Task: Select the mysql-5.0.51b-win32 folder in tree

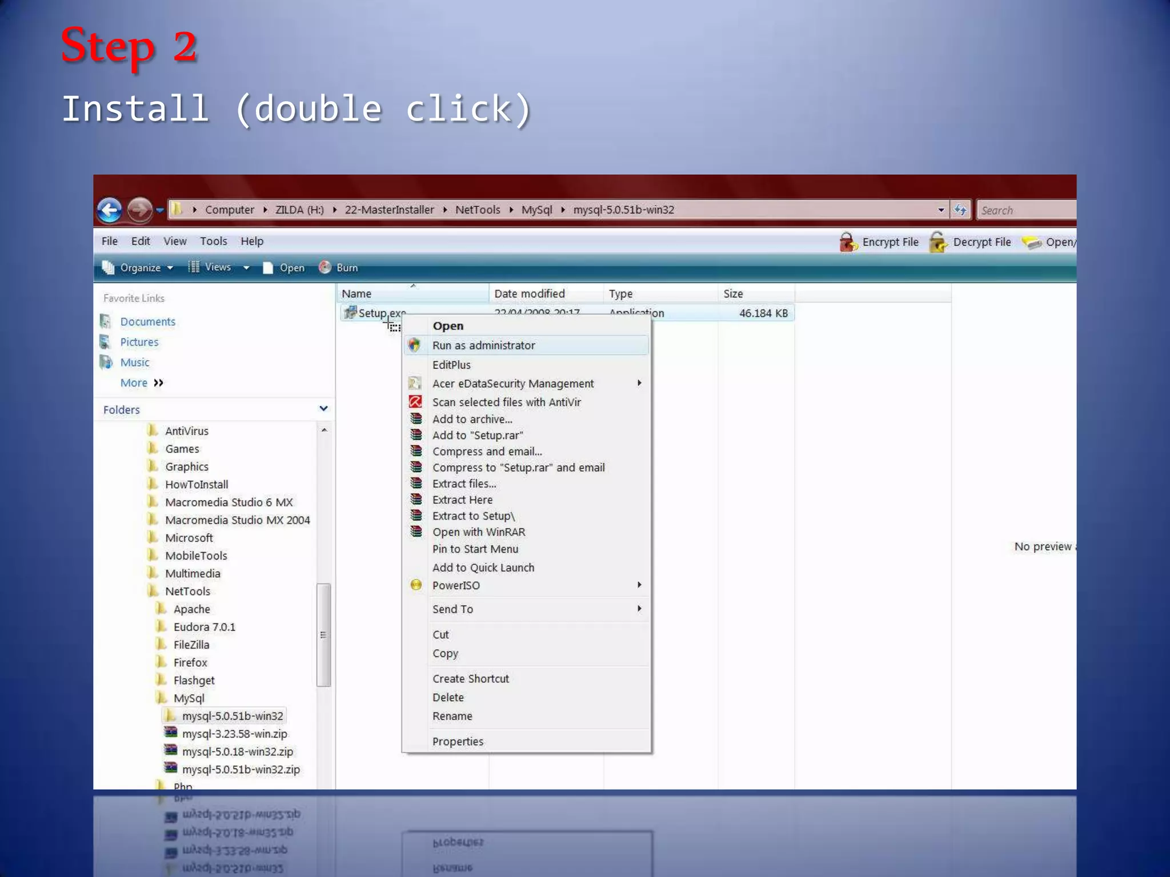Action: click(232, 715)
